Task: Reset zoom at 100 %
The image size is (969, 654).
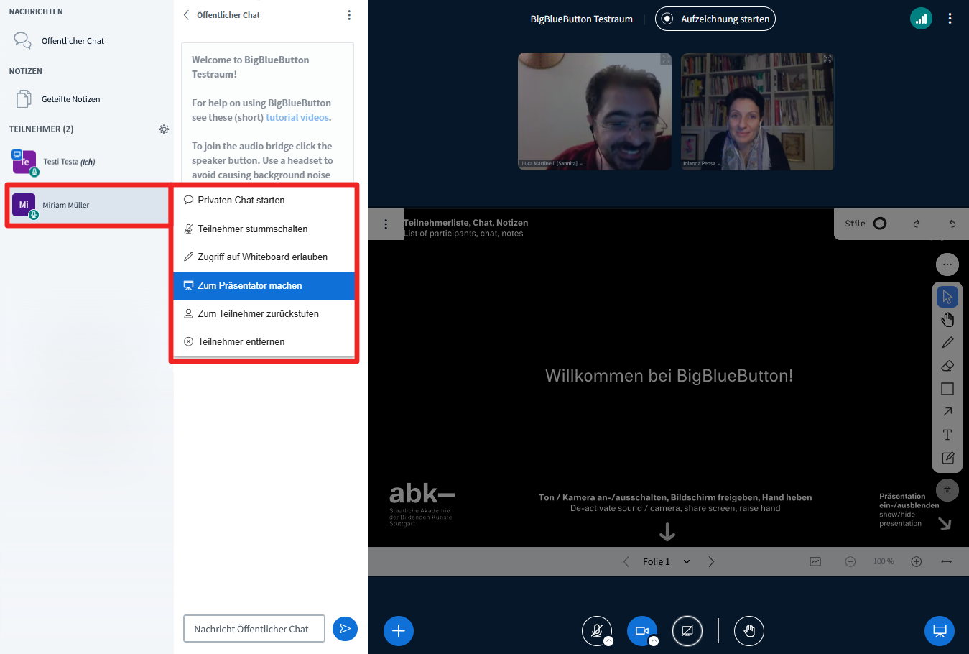Action: (x=884, y=561)
